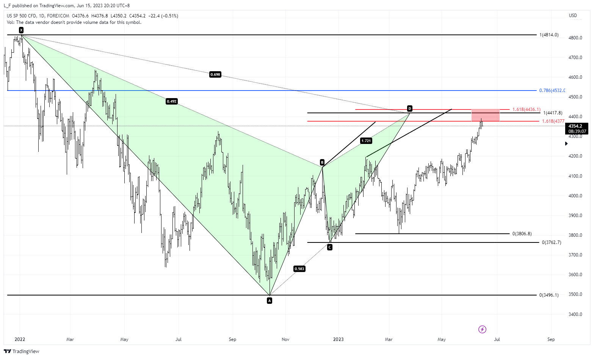Select the D point marker

(410, 108)
